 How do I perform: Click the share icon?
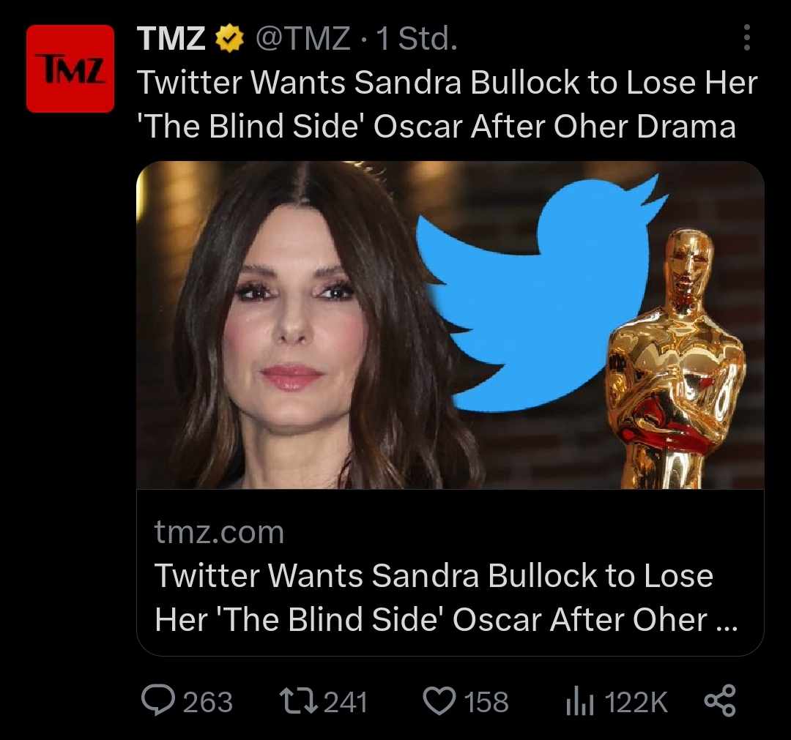coord(720,700)
